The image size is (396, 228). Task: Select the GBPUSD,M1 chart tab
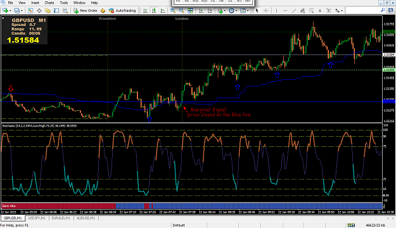pyautogui.click(x=13, y=218)
